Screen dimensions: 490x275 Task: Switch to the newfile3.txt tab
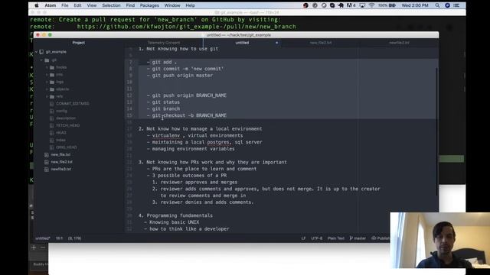pyautogui.click(x=399, y=43)
